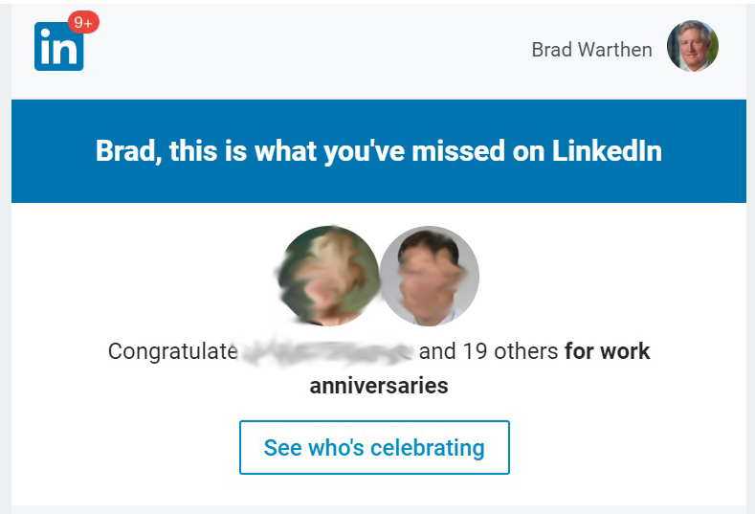This screenshot has height=514, width=755.
Task: Select the right dark-haired connection avatar
Action: pos(430,276)
